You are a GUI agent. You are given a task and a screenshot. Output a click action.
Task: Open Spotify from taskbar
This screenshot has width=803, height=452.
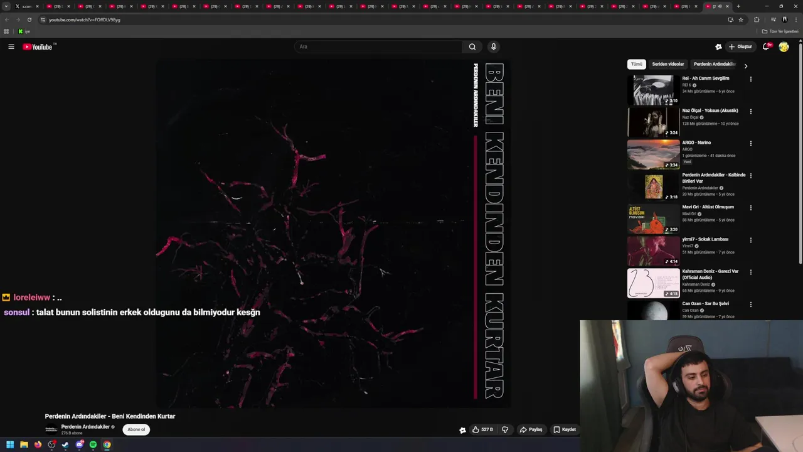tap(93, 444)
